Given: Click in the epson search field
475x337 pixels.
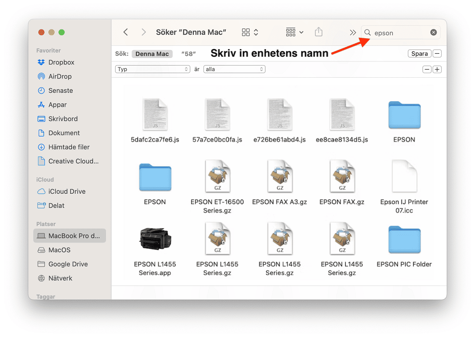Looking at the screenshot, I should (x=399, y=33).
